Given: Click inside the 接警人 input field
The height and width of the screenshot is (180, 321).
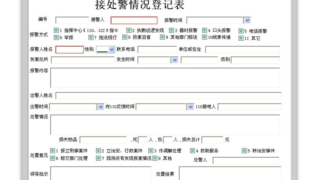Looking at the screenshot, I should 134,20.
